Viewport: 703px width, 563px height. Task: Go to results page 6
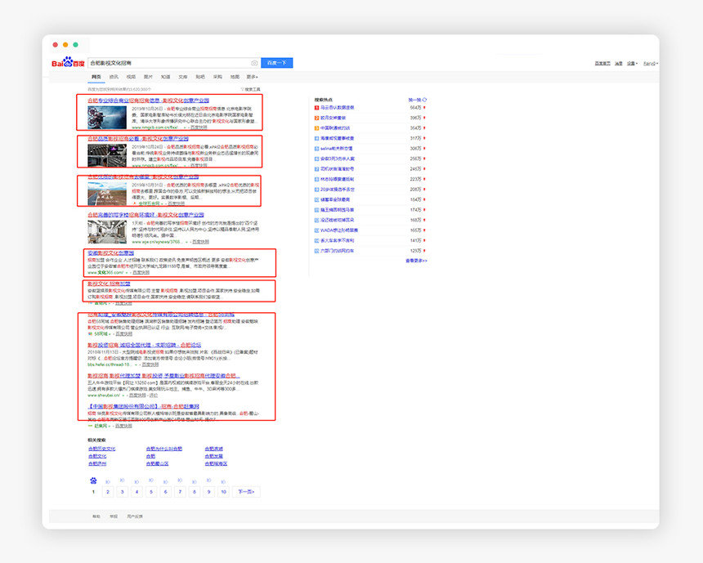click(x=165, y=492)
